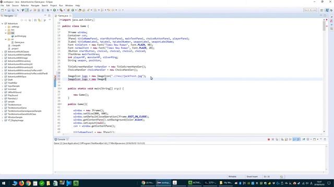Screen dimensions: 334x187
Task: Select the YT_DisplayImage project
Action: [x=16, y=120]
